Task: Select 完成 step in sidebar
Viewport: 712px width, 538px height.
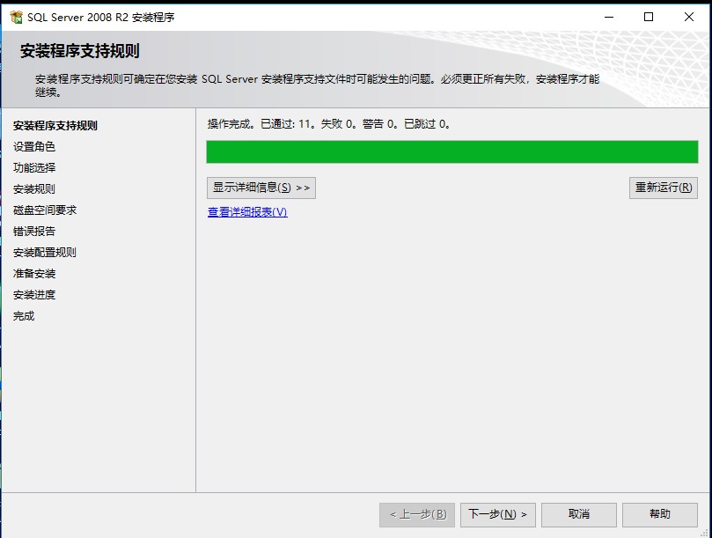Action: [24, 315]
